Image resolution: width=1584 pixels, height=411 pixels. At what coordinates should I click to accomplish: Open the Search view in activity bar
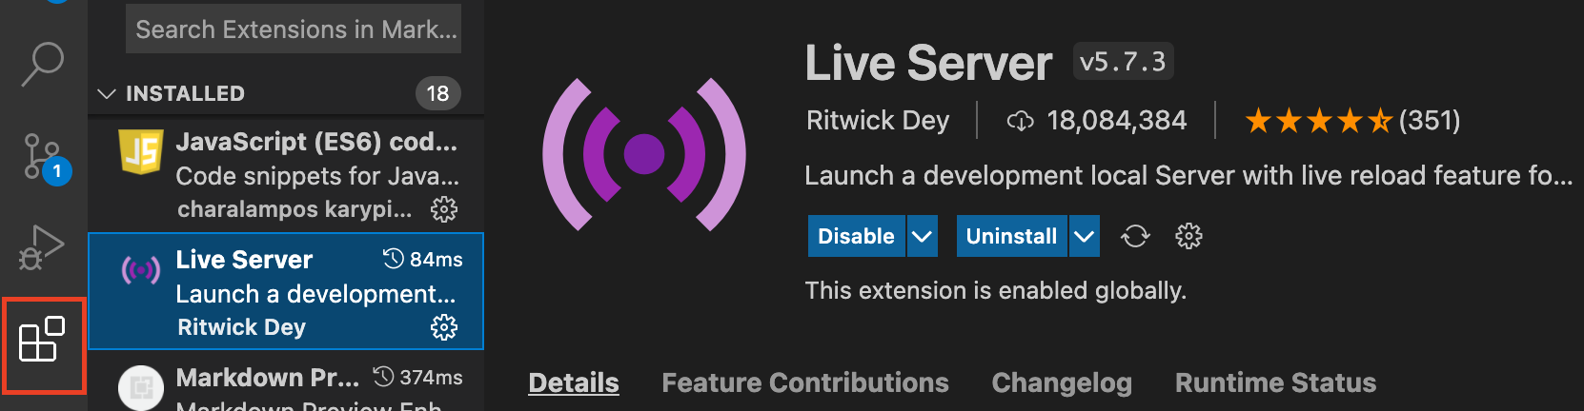43,65
